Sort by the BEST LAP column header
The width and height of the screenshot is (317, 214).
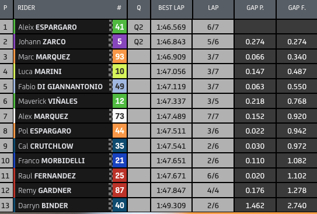172,9
